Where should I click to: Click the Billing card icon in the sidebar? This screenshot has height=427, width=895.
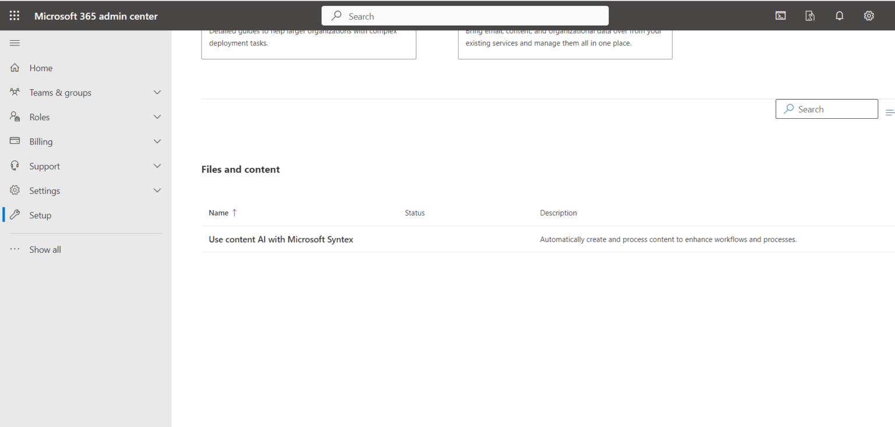14,141
